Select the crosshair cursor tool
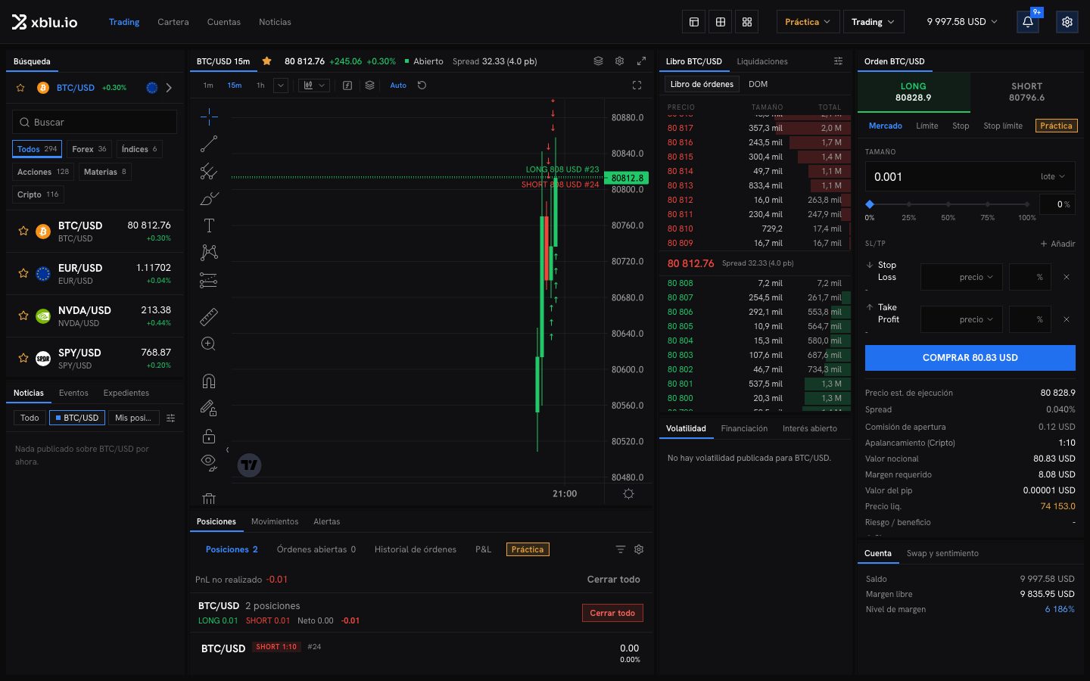 [209, 116]
